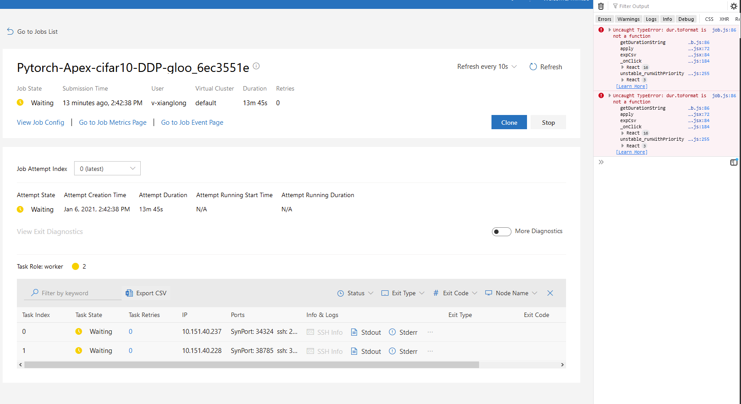The image size is (741, 404).
Task: Open SSH Info for task 0
Action: point(325,332)
